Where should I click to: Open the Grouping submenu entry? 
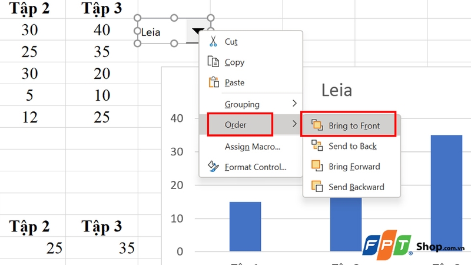[251, 104]
